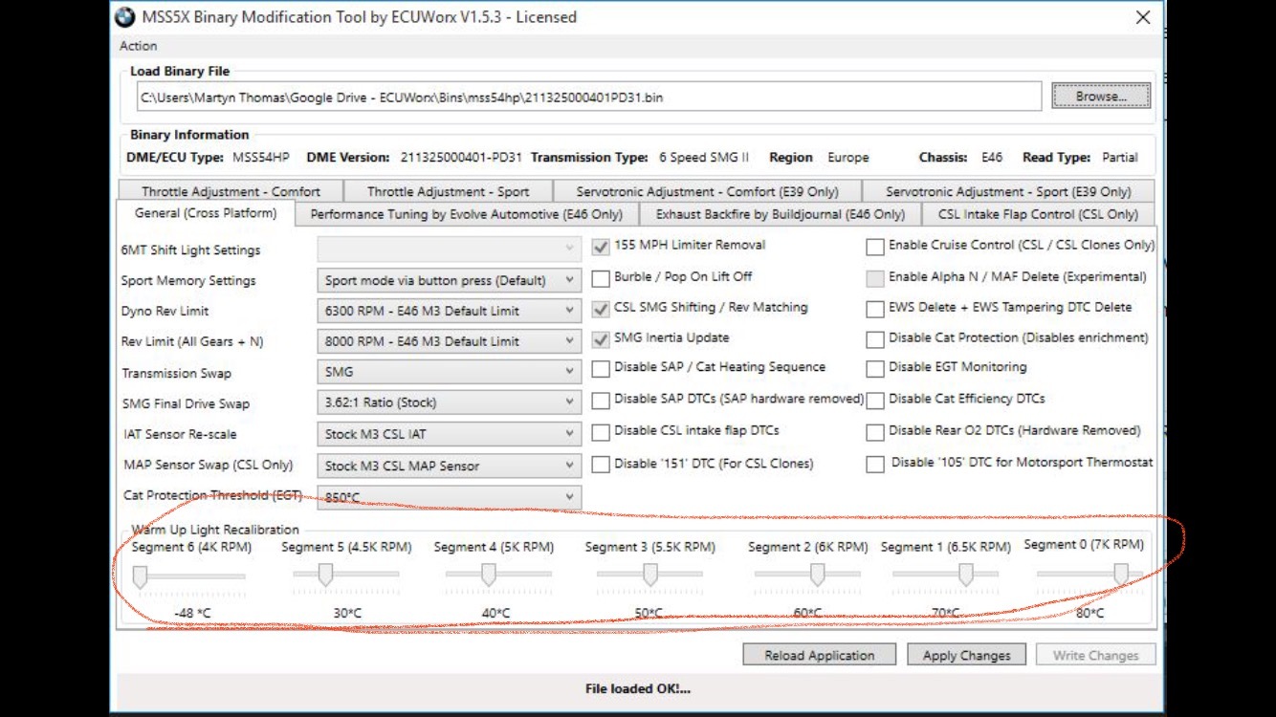Screen dimensions: 1276x717
Task: Check Disable CSL intake flap DTCs
Action: [601, 432]
